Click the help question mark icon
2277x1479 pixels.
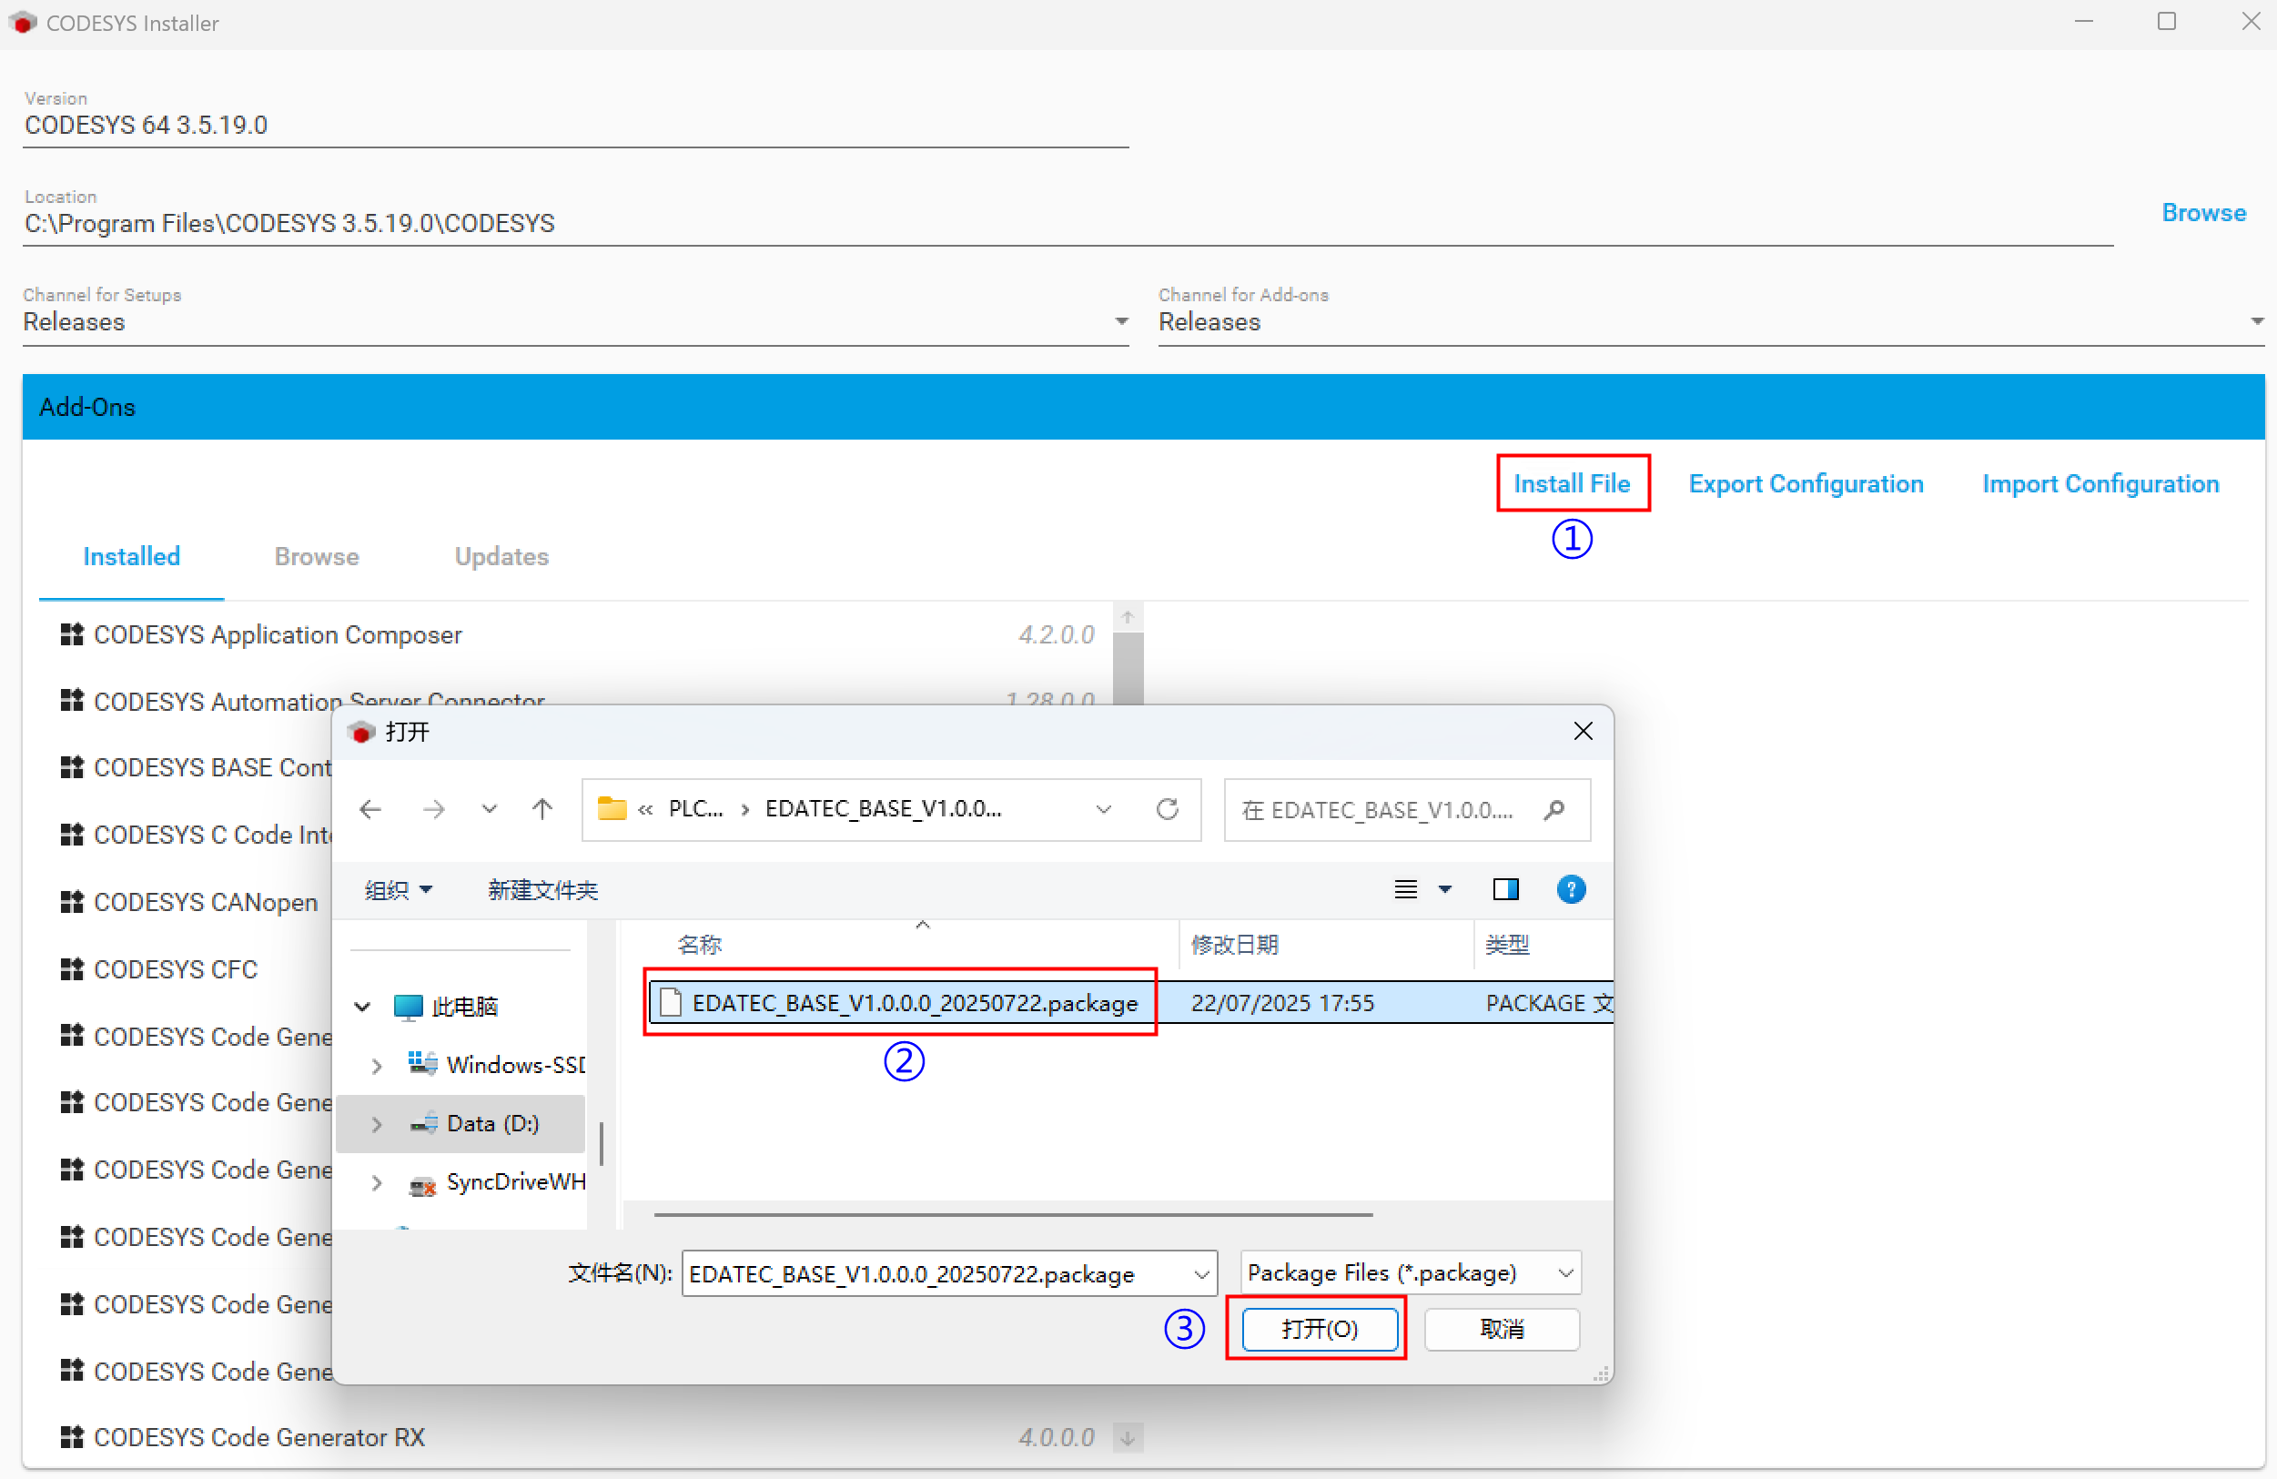coord(1570,890)
